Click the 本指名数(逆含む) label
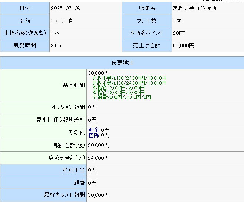 tap(25, 33)
